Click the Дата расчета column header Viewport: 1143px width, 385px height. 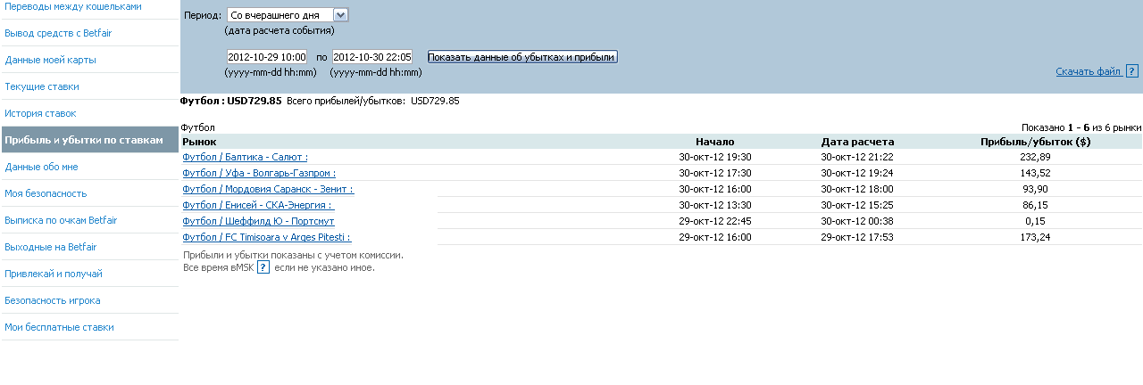click(857, 142)
